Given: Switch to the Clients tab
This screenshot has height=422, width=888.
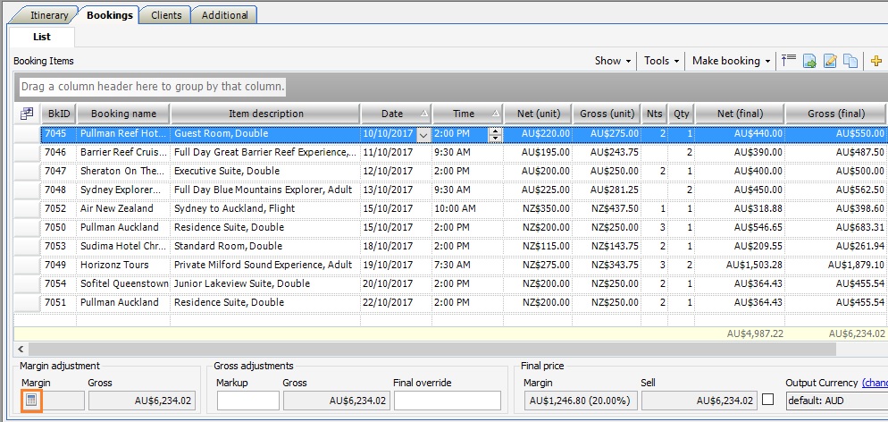Looking at the screenshot, I should click(165, 15).
